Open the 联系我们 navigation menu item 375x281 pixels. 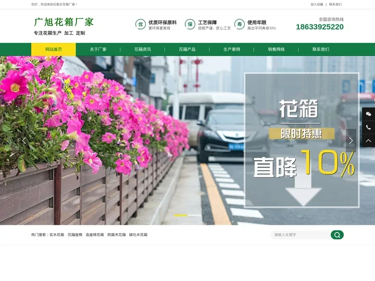[x=321, y=49]
